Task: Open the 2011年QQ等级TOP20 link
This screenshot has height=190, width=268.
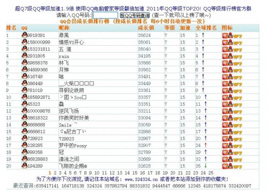Action: [x=174, y=9]
